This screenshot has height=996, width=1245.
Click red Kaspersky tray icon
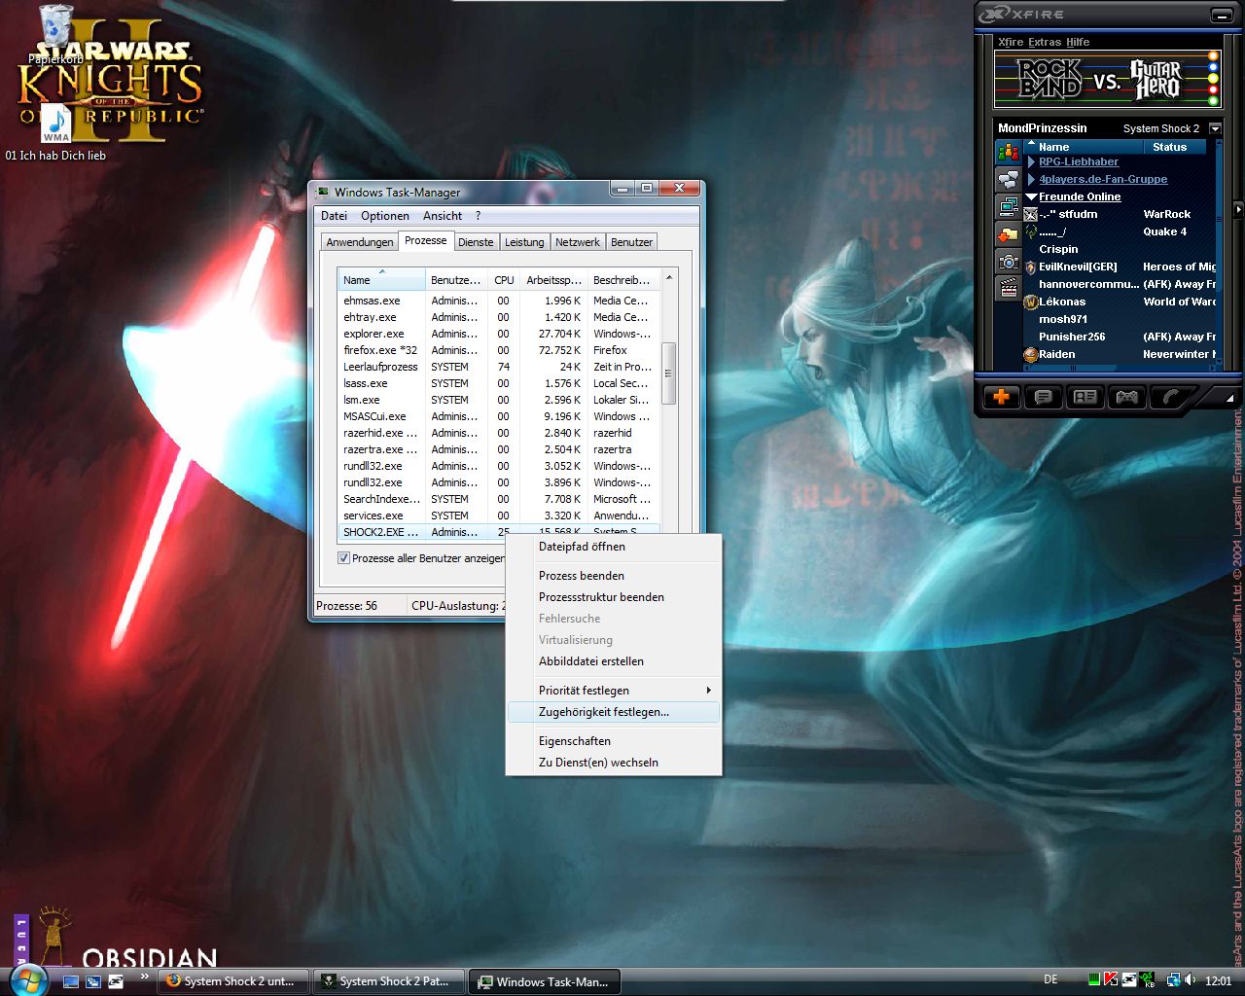(x=1111, y=980)
